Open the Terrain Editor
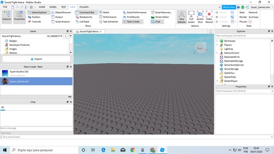The height and width of the screenshot is (154, 274). [160, 17]
